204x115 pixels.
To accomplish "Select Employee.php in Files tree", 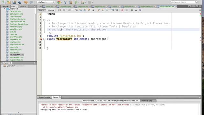I will 16,16.
